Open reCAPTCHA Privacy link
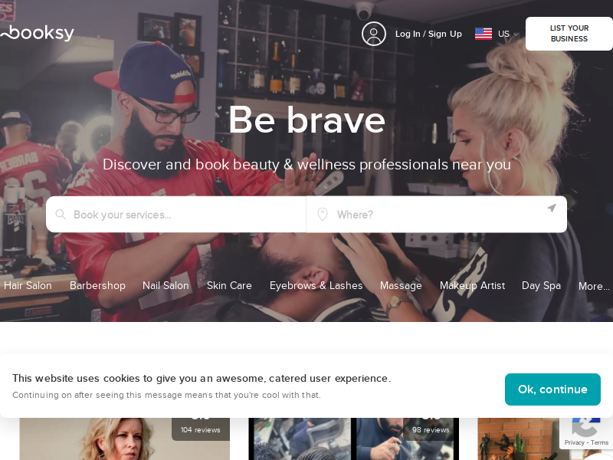The image size is (613, 460). point(574,442)
